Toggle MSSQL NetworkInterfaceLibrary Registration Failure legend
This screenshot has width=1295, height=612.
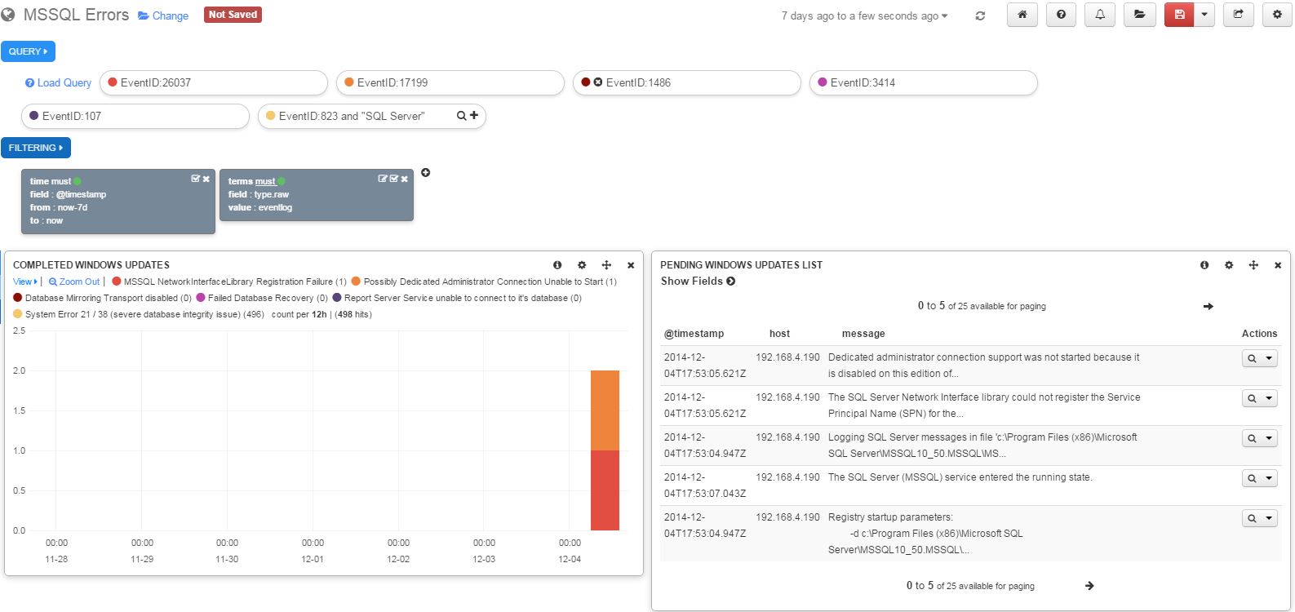point(229,282)
